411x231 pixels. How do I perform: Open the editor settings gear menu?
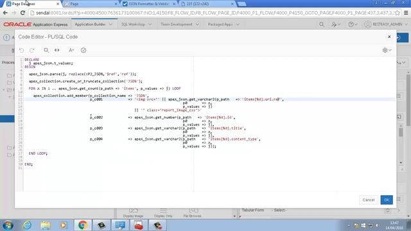tap(387, 50)
